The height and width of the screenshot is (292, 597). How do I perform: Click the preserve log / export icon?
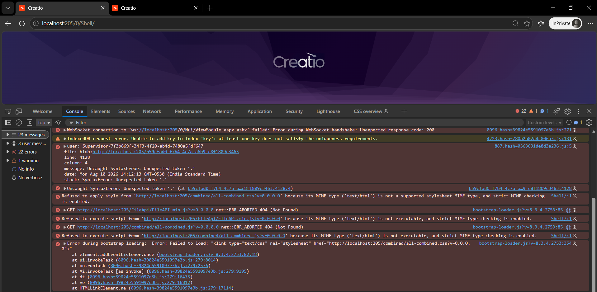[x=30, y=123]
